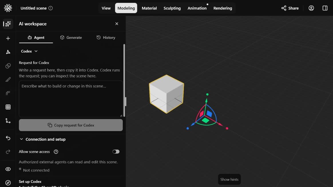Click the app logo icon

click(x=8, y=8)
